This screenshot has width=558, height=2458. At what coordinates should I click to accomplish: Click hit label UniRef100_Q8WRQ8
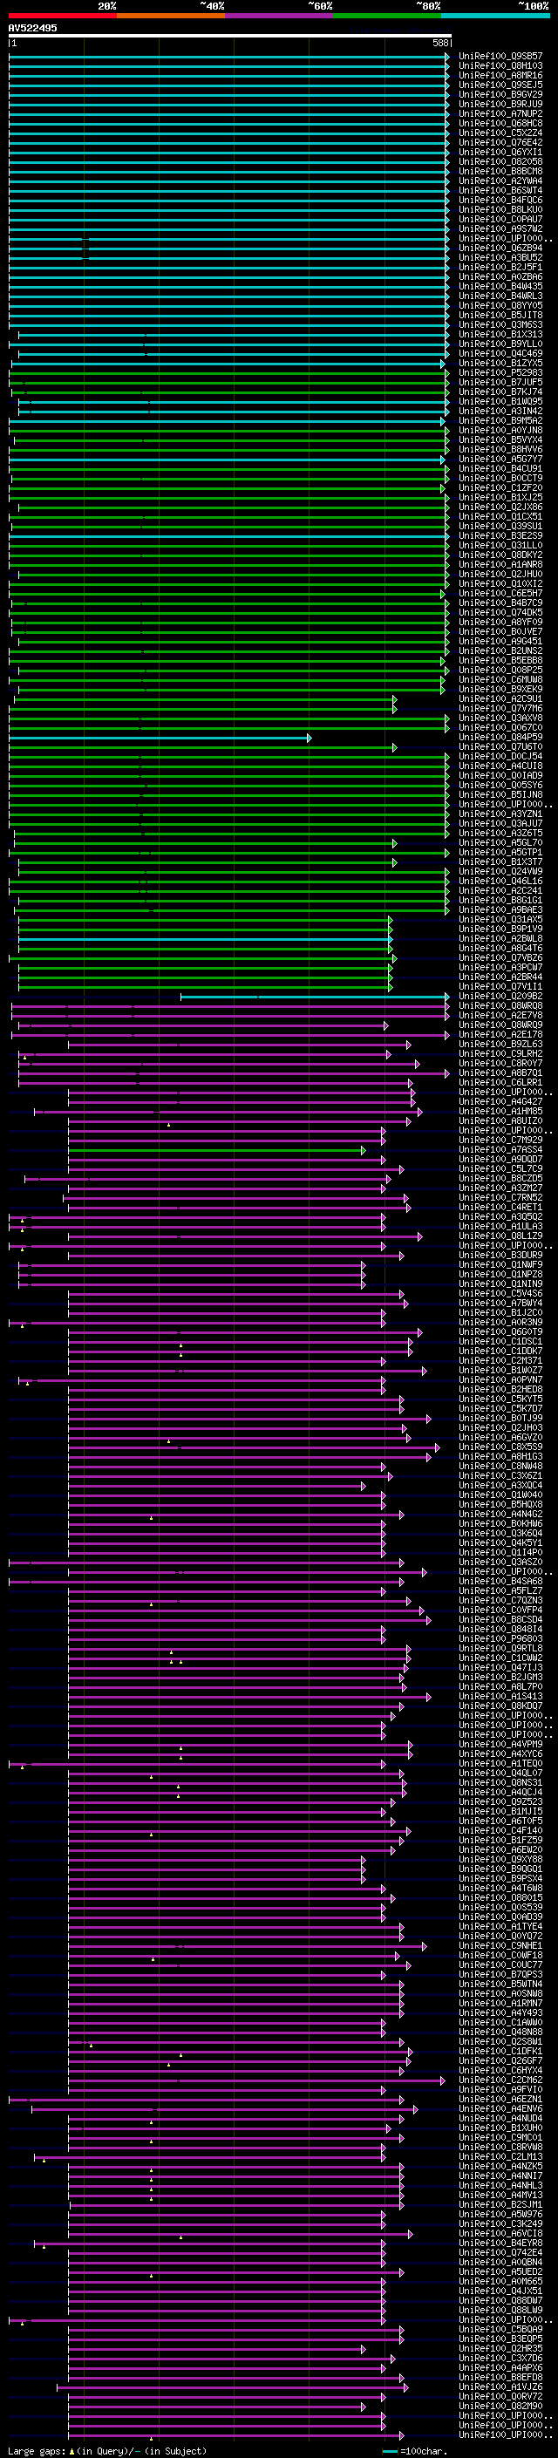[500, 1004]
